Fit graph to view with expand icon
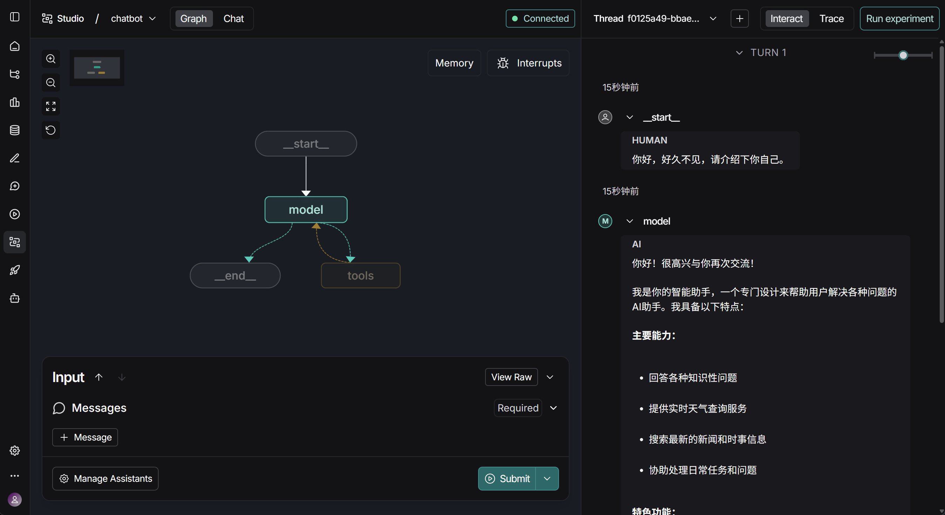 click(51, 106)
